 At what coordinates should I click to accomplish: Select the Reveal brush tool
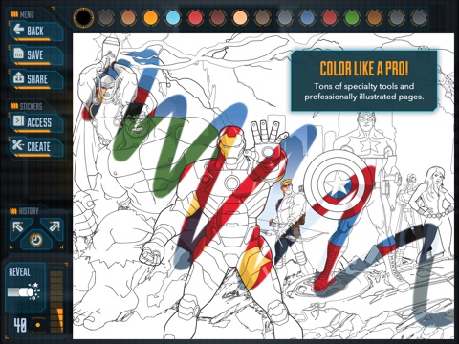[25, 287]
